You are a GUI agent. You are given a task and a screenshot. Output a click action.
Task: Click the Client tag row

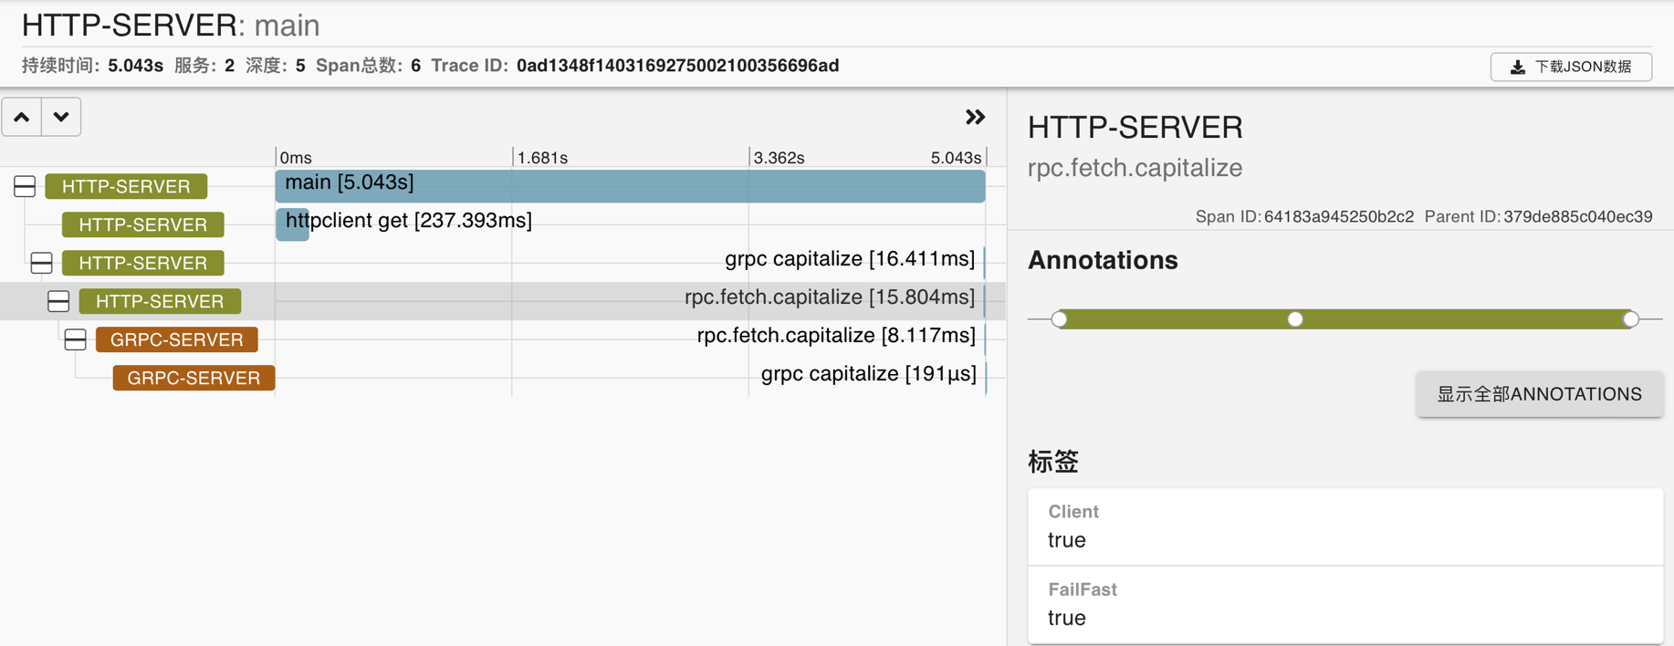1344,526
